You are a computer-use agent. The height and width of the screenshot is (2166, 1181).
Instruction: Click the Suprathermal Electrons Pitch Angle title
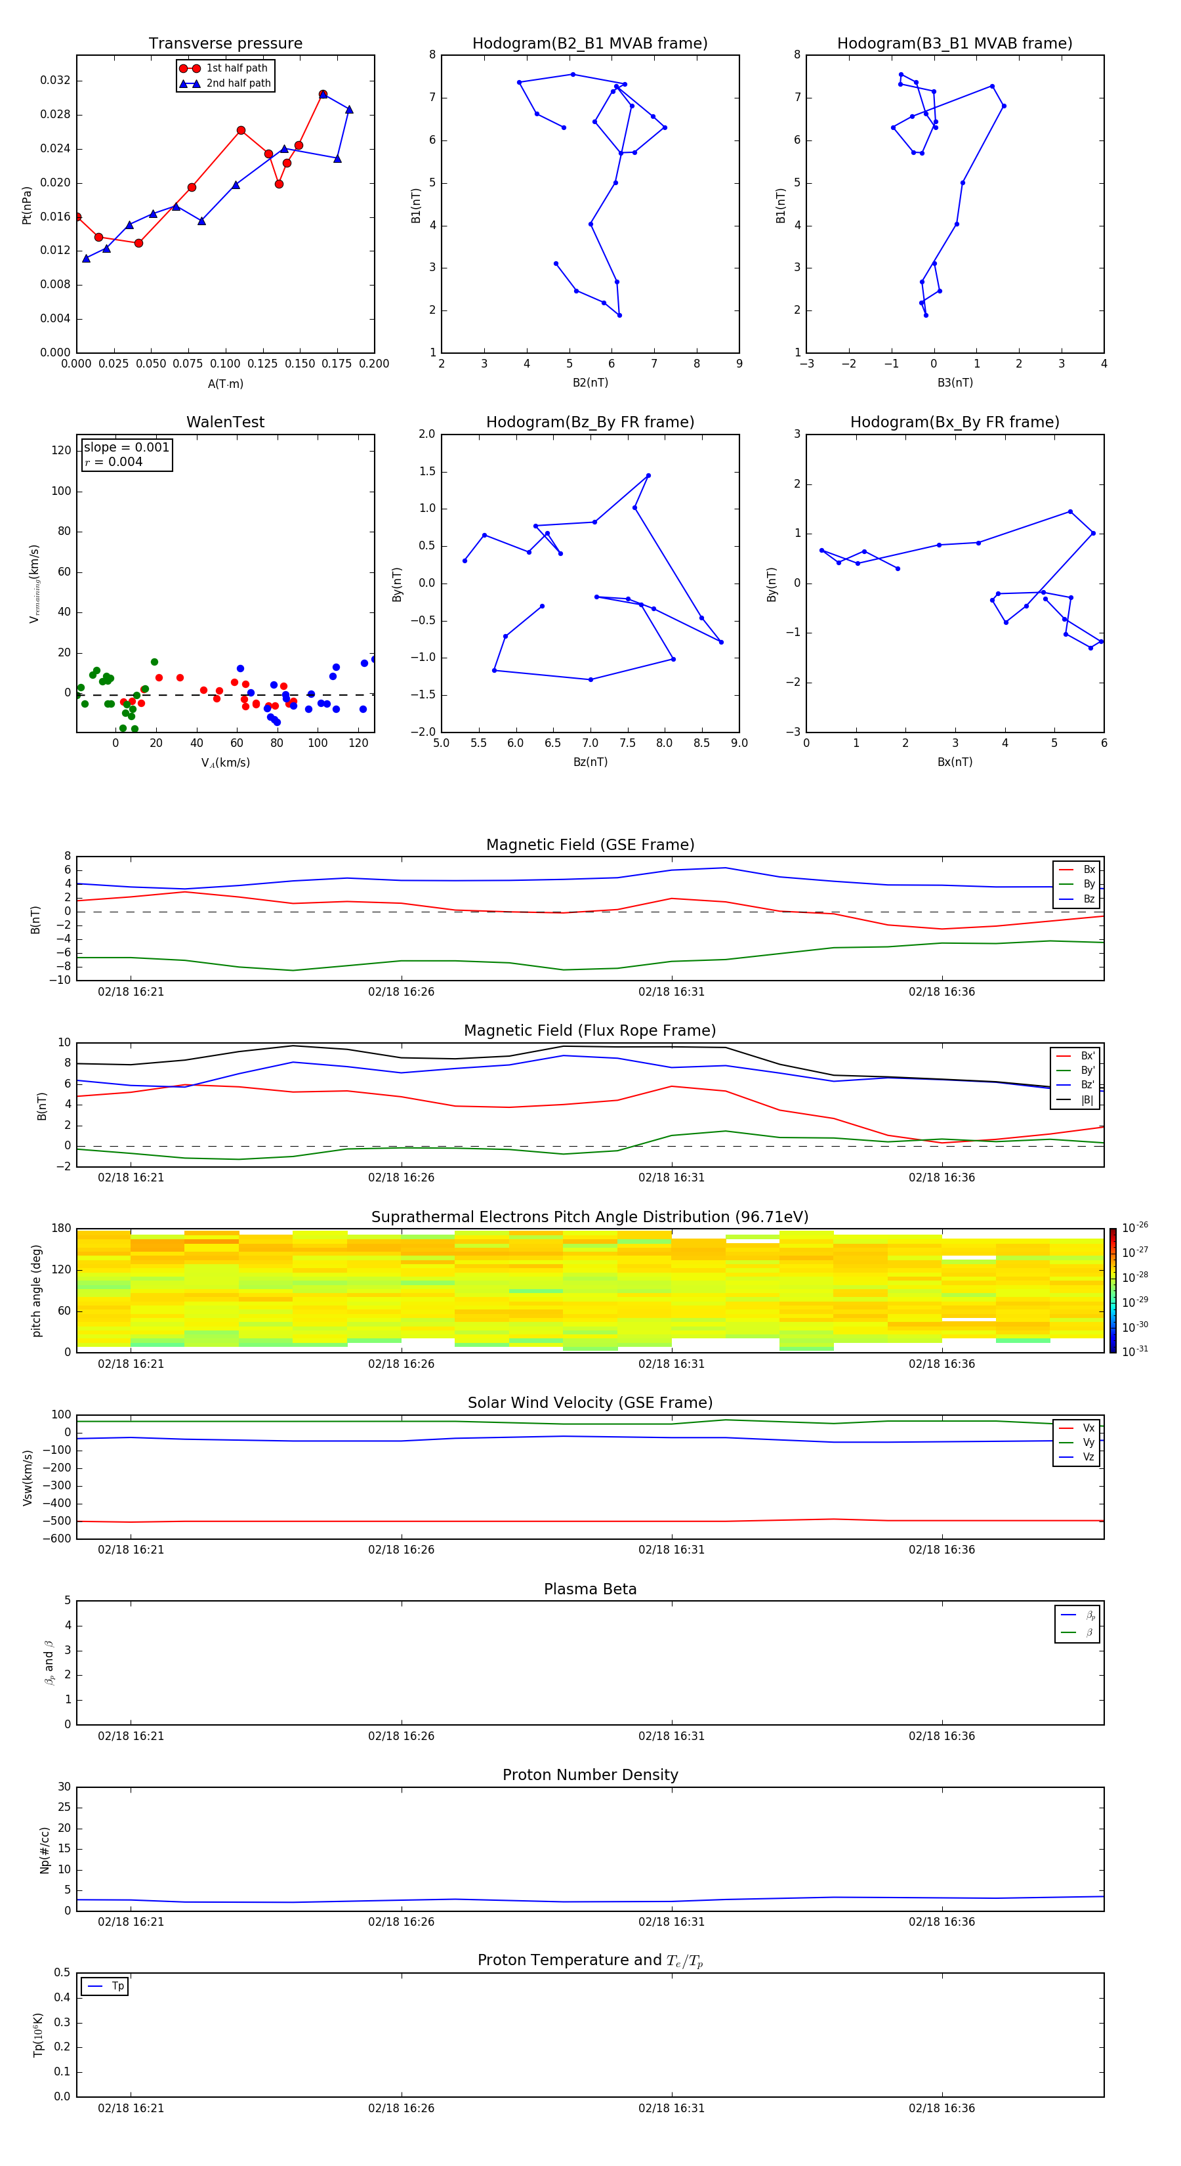tap(590, 1217)
